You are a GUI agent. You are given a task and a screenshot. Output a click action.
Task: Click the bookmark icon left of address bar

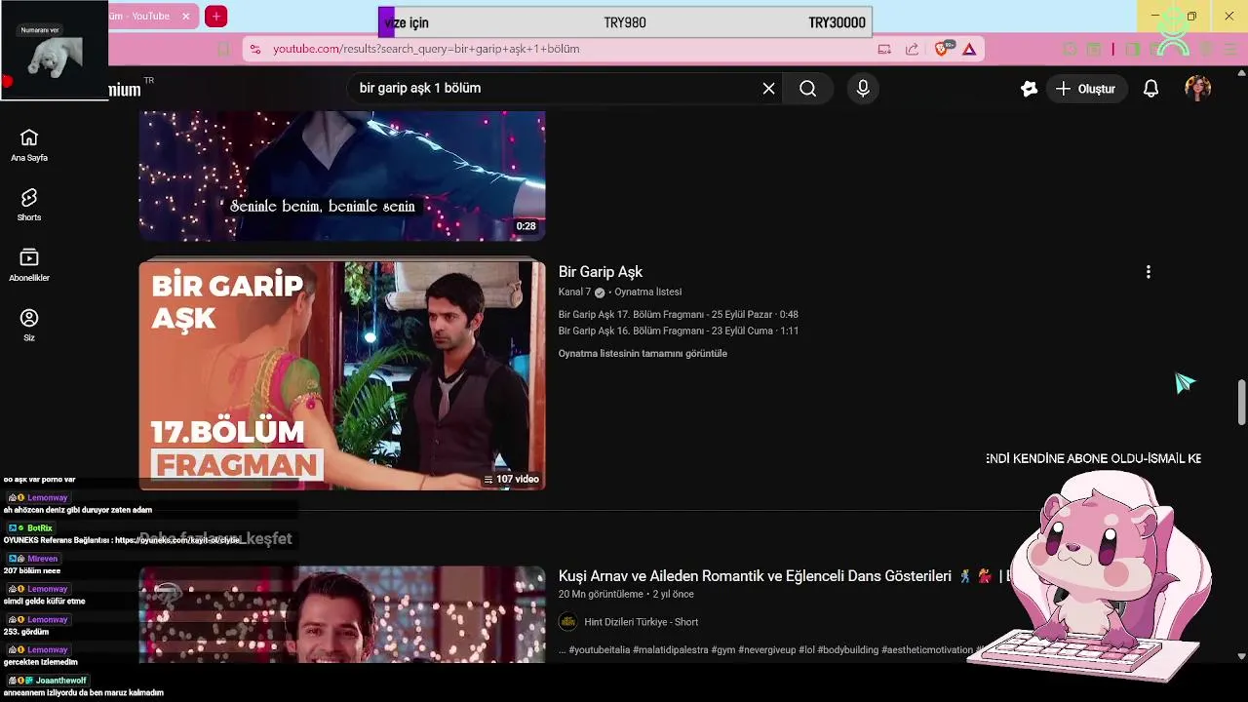pyautogui.click(x=224, y=49)
